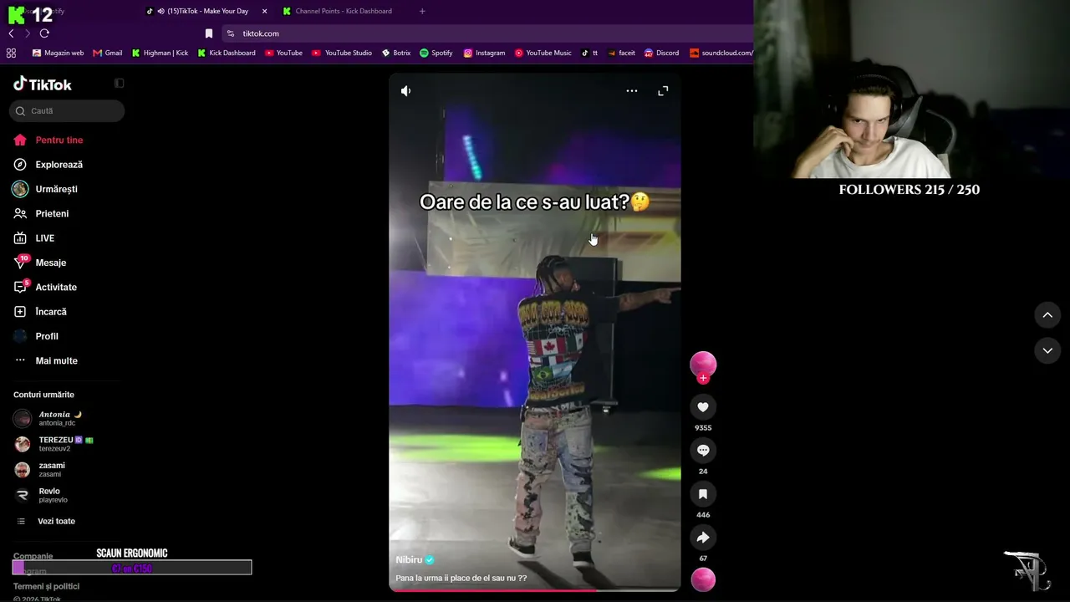Like the Nibiru video with the heart
This screenshot has height=602, width=1070.
pyautogui.click(x=703, y=407)
